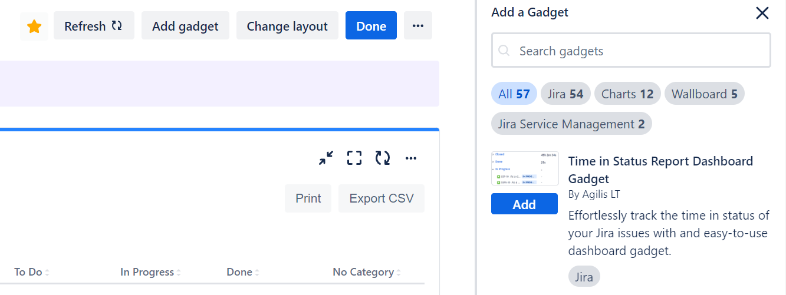The width and height of the screenshot is (786, 295).
Task: Filter gadgets by Jira Service Management
Action: coord(571,124)
